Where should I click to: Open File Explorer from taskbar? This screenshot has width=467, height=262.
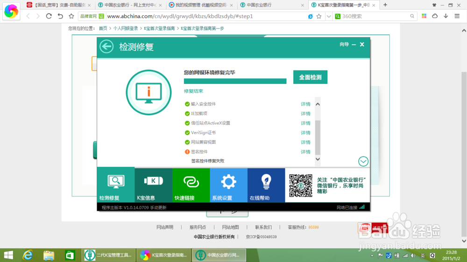point(49,255)
